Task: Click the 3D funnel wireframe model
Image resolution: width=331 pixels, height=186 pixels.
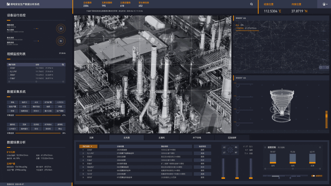Action: [x=281, y=105]
